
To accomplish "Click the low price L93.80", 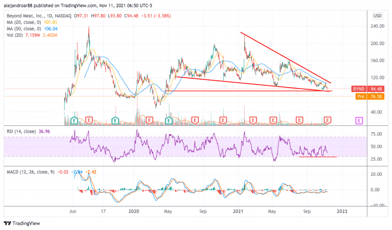I will [115, 16].
